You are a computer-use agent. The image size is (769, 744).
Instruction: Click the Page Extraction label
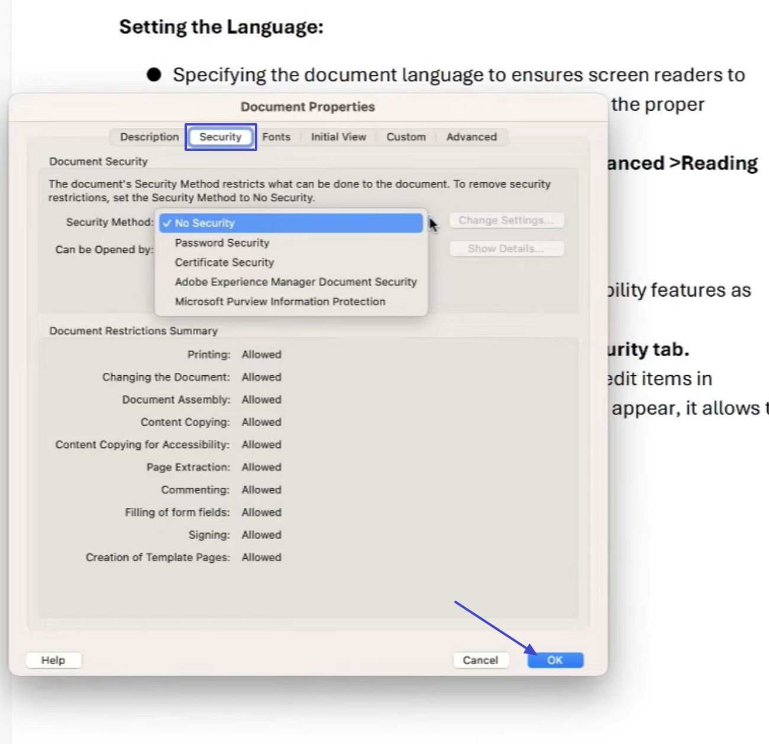pyautogui.click(x=188, y=467)
